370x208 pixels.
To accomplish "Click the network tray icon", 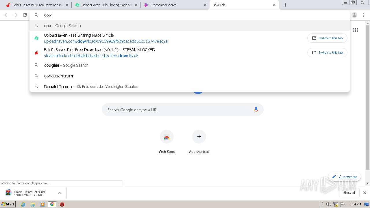I will click(336, 204).
